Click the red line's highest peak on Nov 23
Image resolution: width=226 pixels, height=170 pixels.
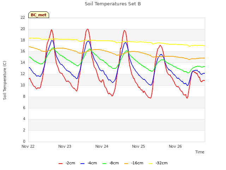coord(88,29)
